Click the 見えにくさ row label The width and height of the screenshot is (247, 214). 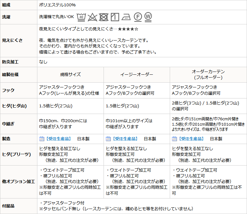[x=12, y=41]
